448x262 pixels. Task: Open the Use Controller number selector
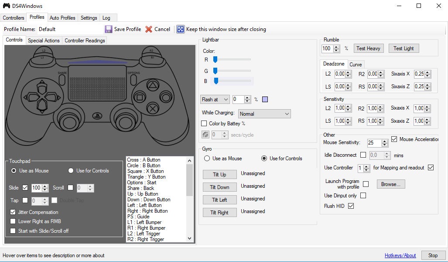tap(363, 168)
